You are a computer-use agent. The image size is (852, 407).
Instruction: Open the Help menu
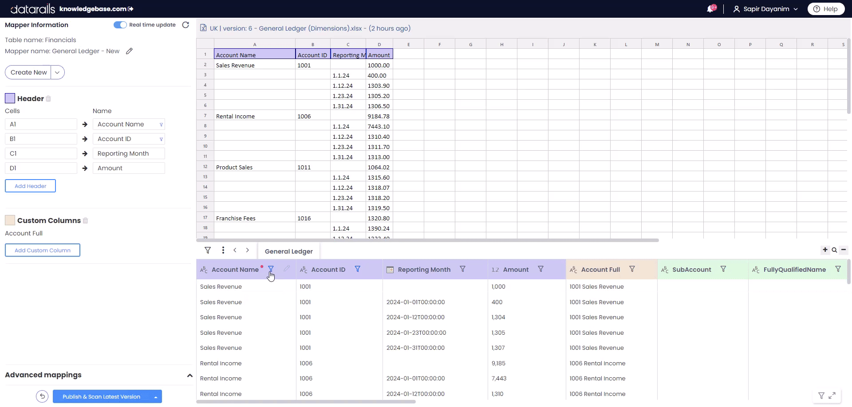[826, 8]
